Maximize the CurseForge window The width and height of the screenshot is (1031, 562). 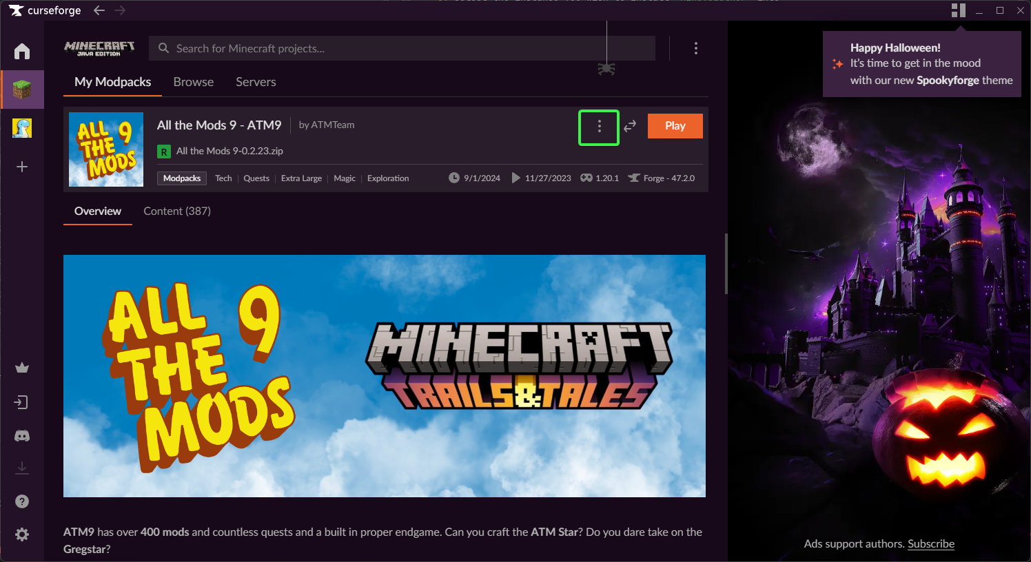1000,10
